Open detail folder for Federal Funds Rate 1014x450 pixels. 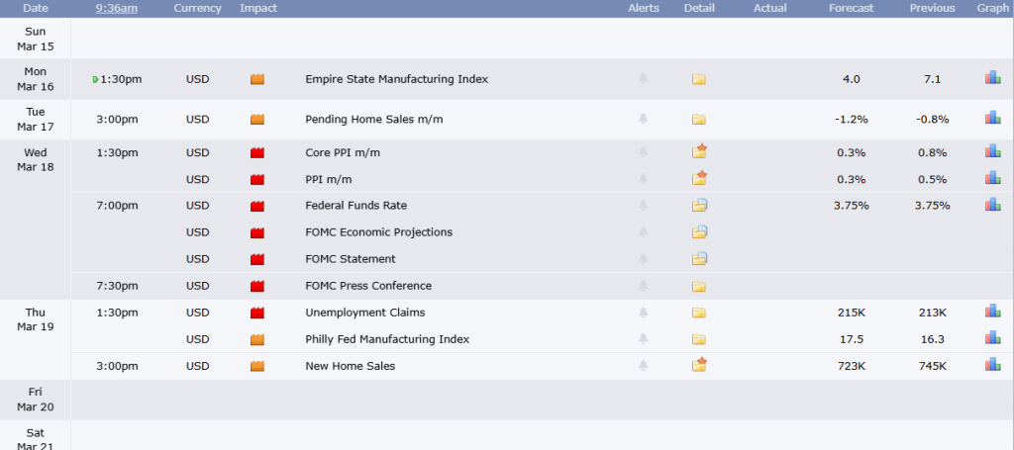coord(699,206)
